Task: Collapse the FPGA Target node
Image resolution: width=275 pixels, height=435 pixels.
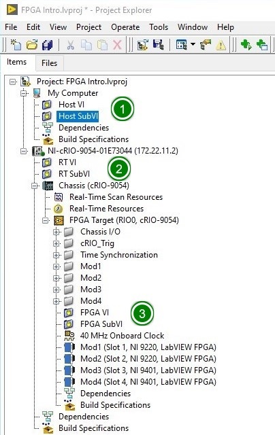Action: tap(46, 220)
